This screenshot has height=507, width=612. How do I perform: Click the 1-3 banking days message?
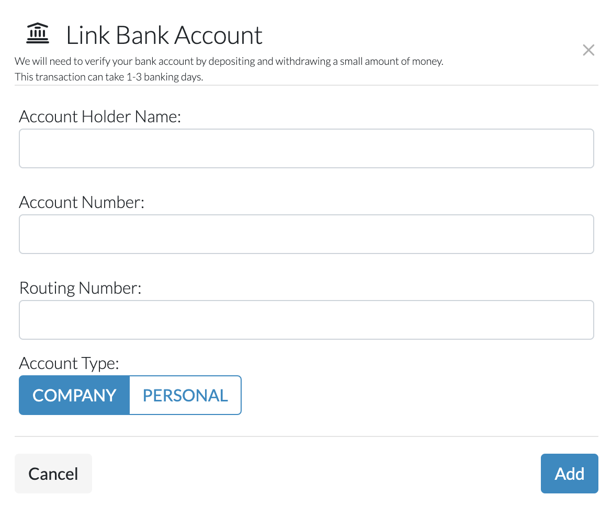pyautogui.click(x=109, y=77)
